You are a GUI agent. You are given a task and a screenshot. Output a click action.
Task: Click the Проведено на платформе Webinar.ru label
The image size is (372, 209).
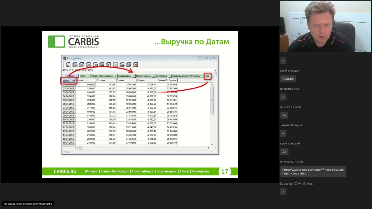point(28,204)
